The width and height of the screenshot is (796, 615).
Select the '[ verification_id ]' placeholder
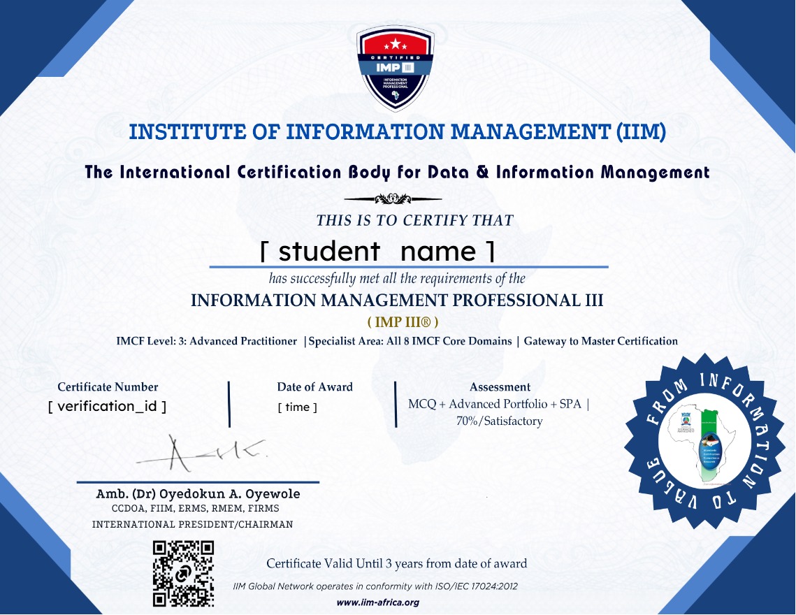107,406
